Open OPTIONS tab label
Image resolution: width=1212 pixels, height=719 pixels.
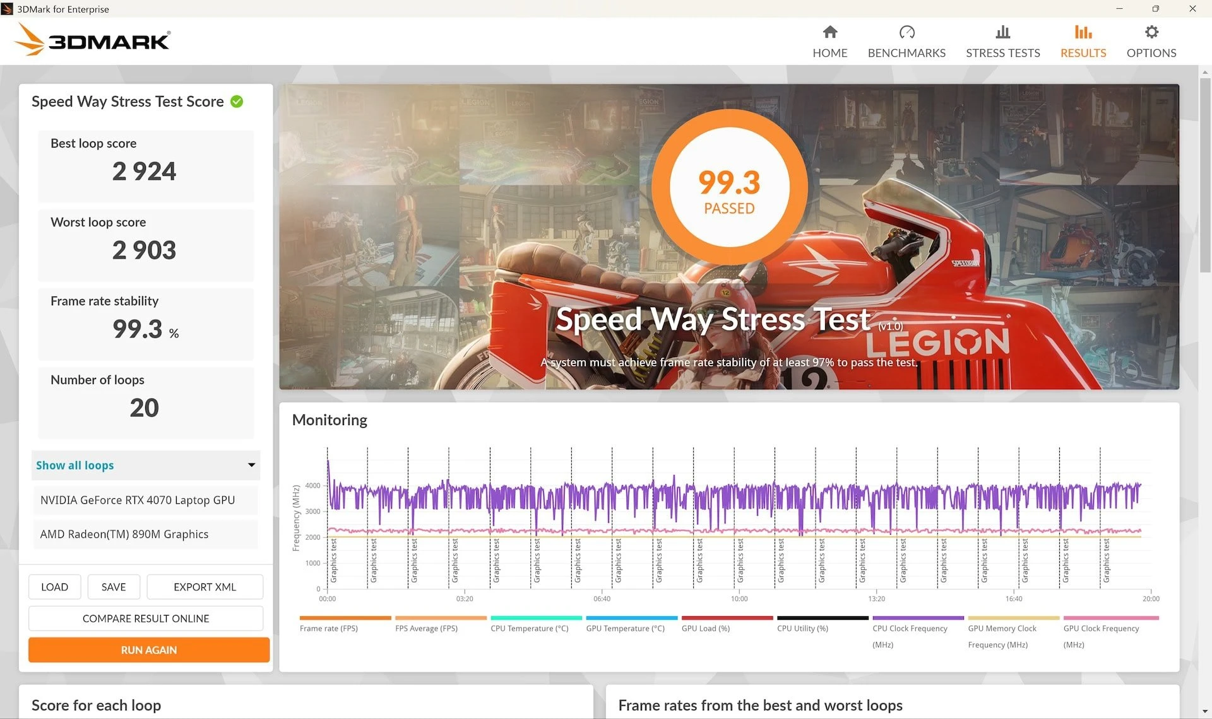1151,53
